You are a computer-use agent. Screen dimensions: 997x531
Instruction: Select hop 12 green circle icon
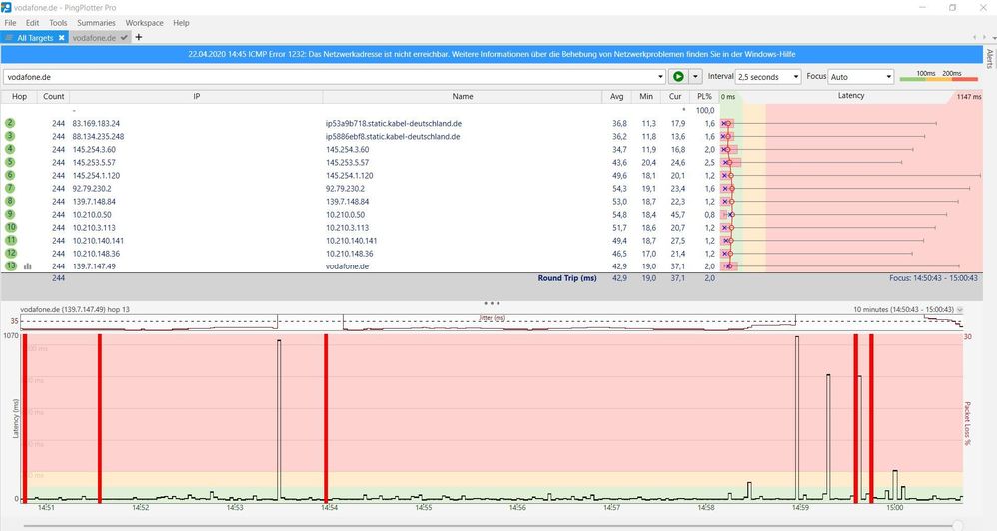pyautogui.click(x=11, y=253)
